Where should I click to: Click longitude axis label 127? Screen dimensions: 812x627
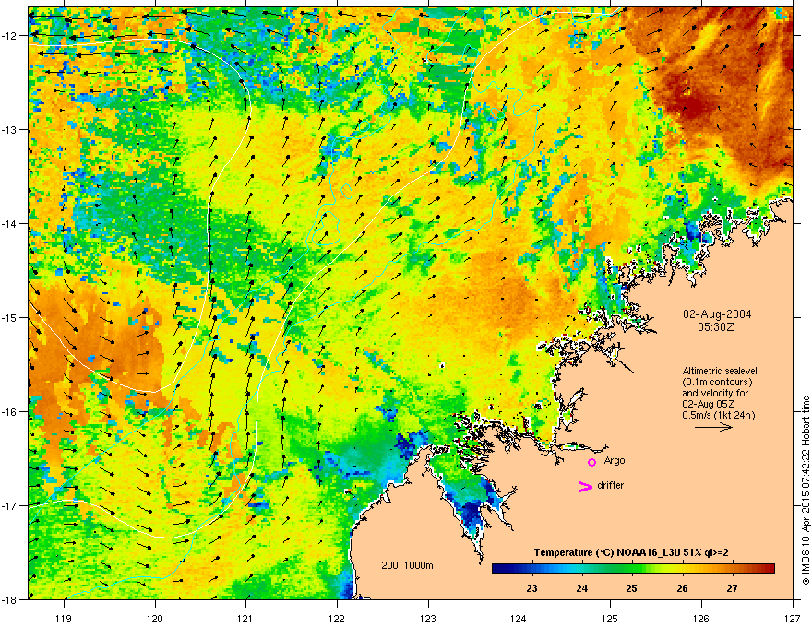pos(793,618)
